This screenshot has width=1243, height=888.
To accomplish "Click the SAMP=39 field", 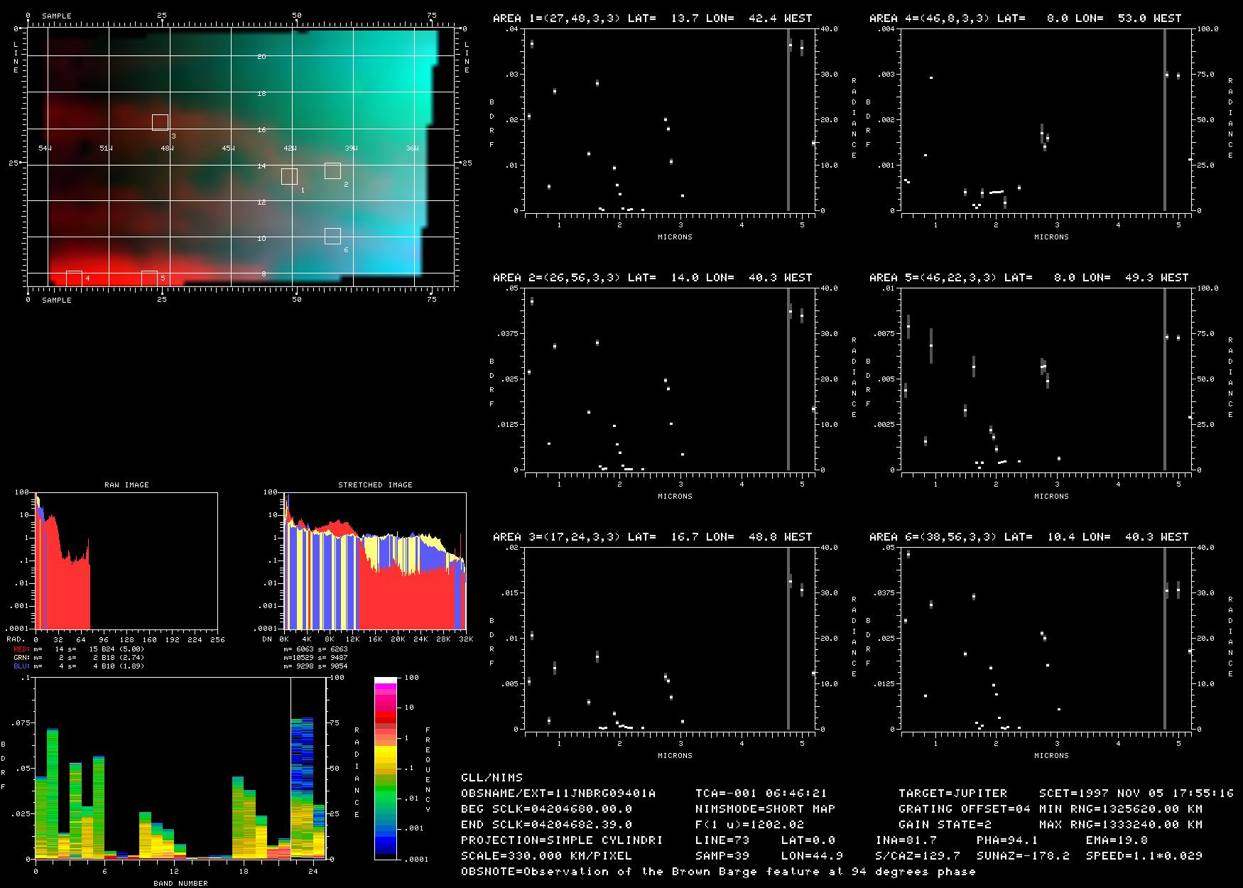I will tap(722, 856).
